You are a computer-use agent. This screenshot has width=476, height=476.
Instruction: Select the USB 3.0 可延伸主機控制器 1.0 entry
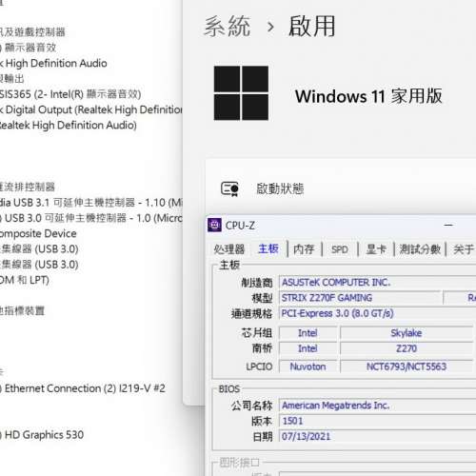pyautogui.click(x=91, y=218)
